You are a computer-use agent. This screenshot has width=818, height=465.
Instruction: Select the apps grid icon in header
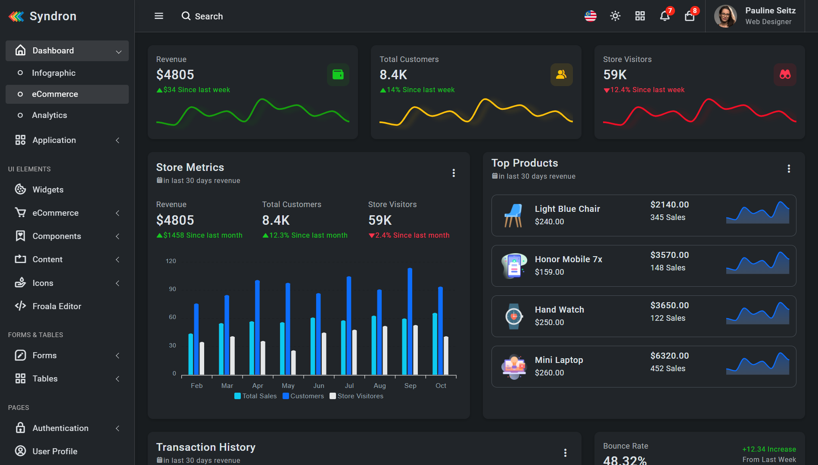pos(640,16)
